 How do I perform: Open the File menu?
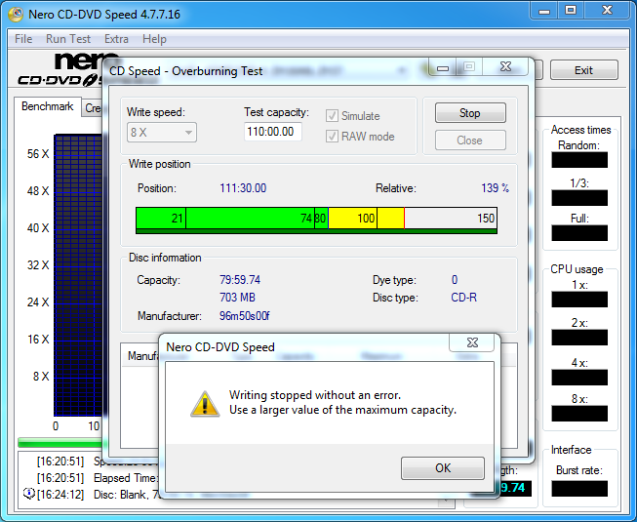coord(23,39)
